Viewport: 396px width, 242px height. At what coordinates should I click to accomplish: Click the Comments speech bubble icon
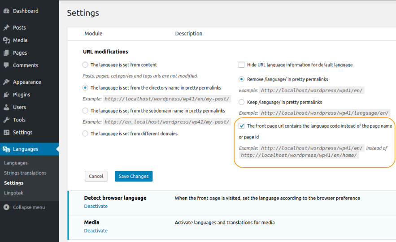[6, 65]
